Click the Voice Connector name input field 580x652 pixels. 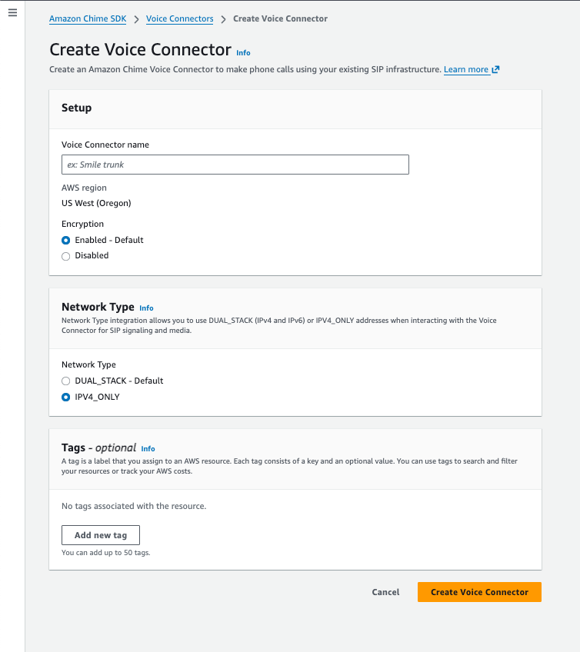(235, 165)
